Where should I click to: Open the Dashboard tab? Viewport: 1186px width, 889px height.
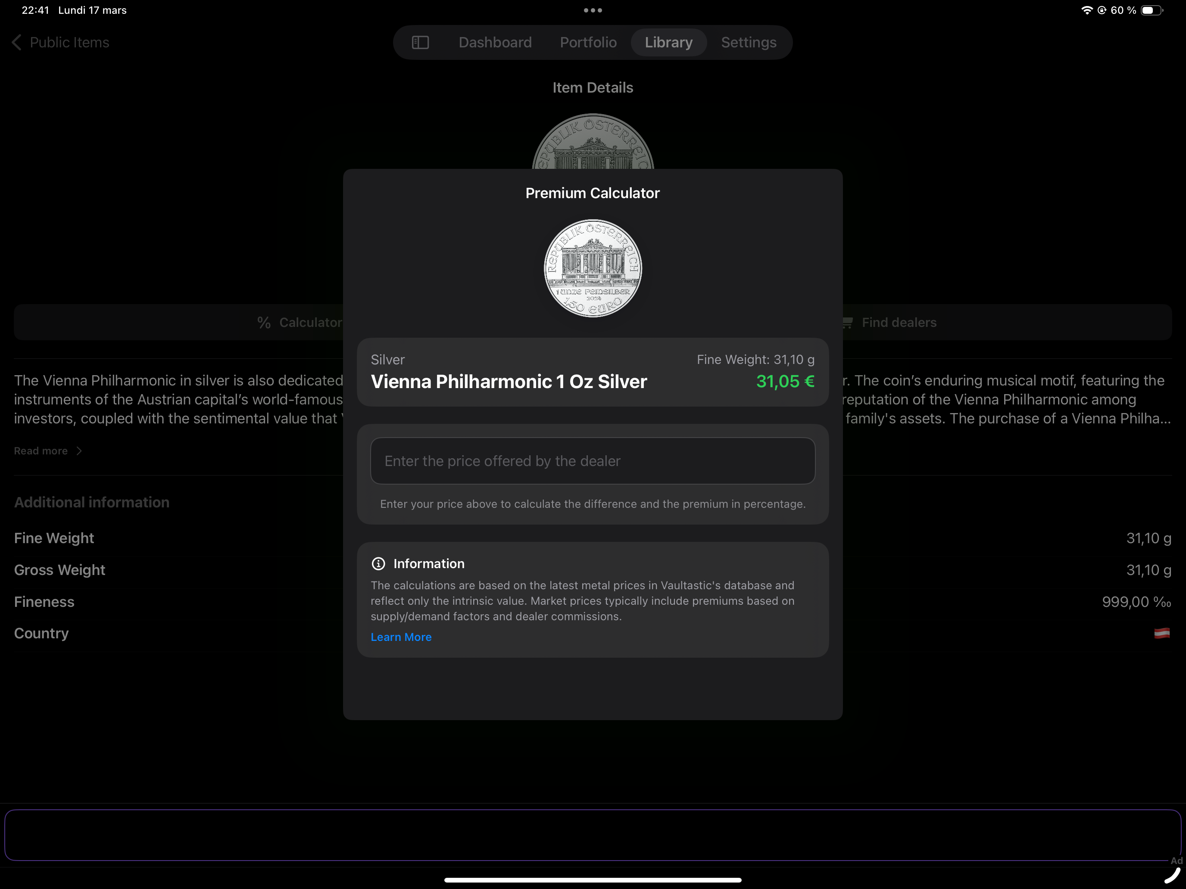click(495, 42)
